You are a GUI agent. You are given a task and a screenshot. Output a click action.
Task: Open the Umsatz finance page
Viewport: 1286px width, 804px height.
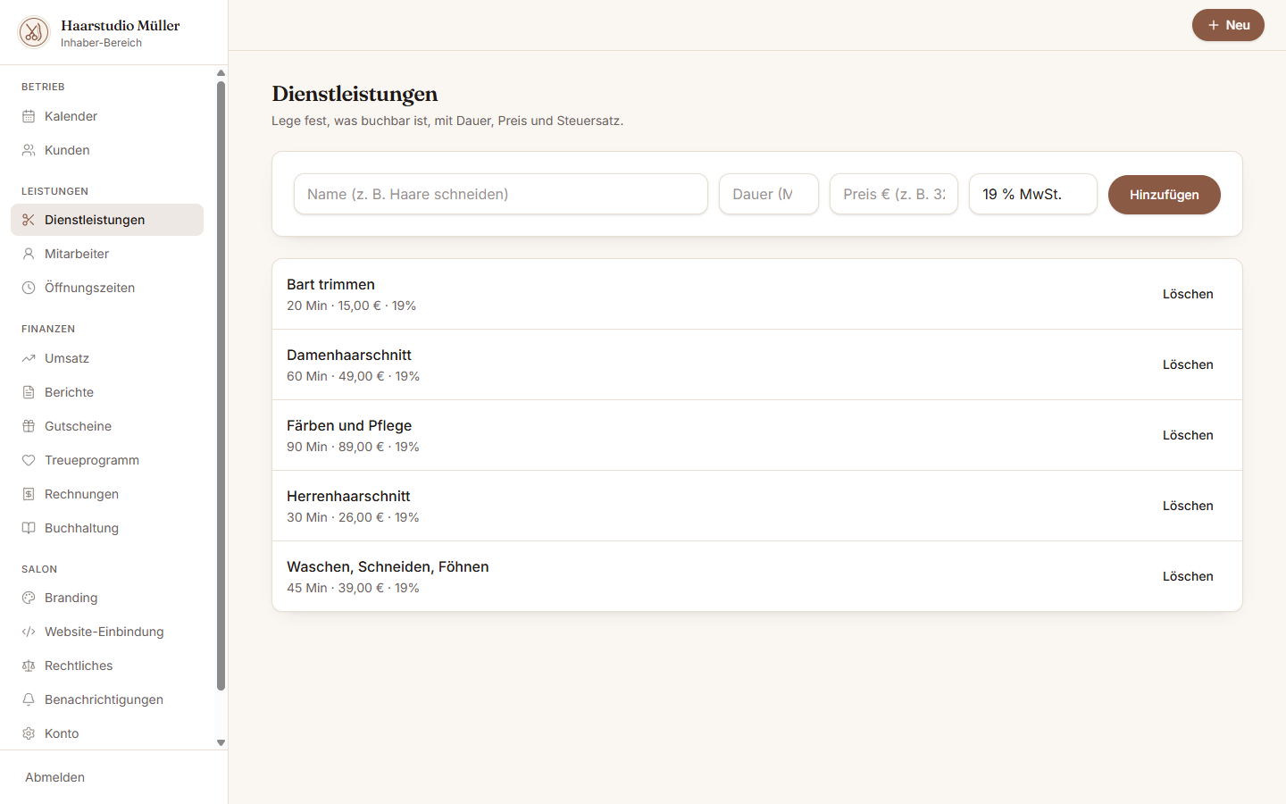tap(107, 358)
